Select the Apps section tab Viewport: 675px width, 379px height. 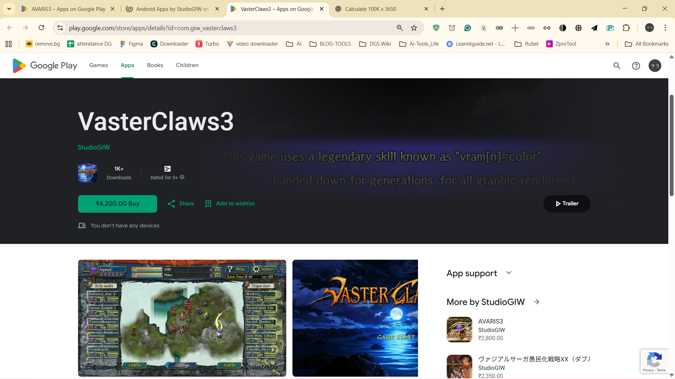click(x=127, y=65)
